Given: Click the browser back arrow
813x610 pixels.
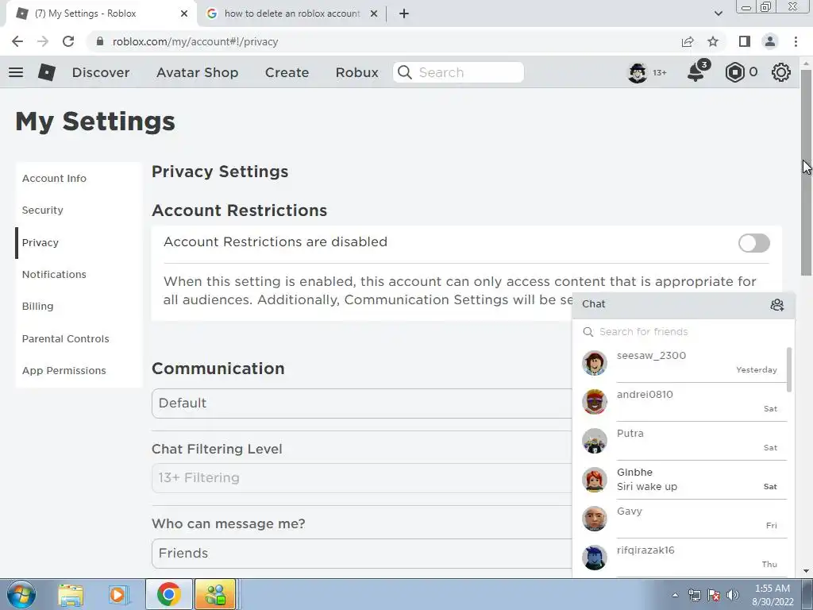Looking at the screenshot, I should [17, 41].
